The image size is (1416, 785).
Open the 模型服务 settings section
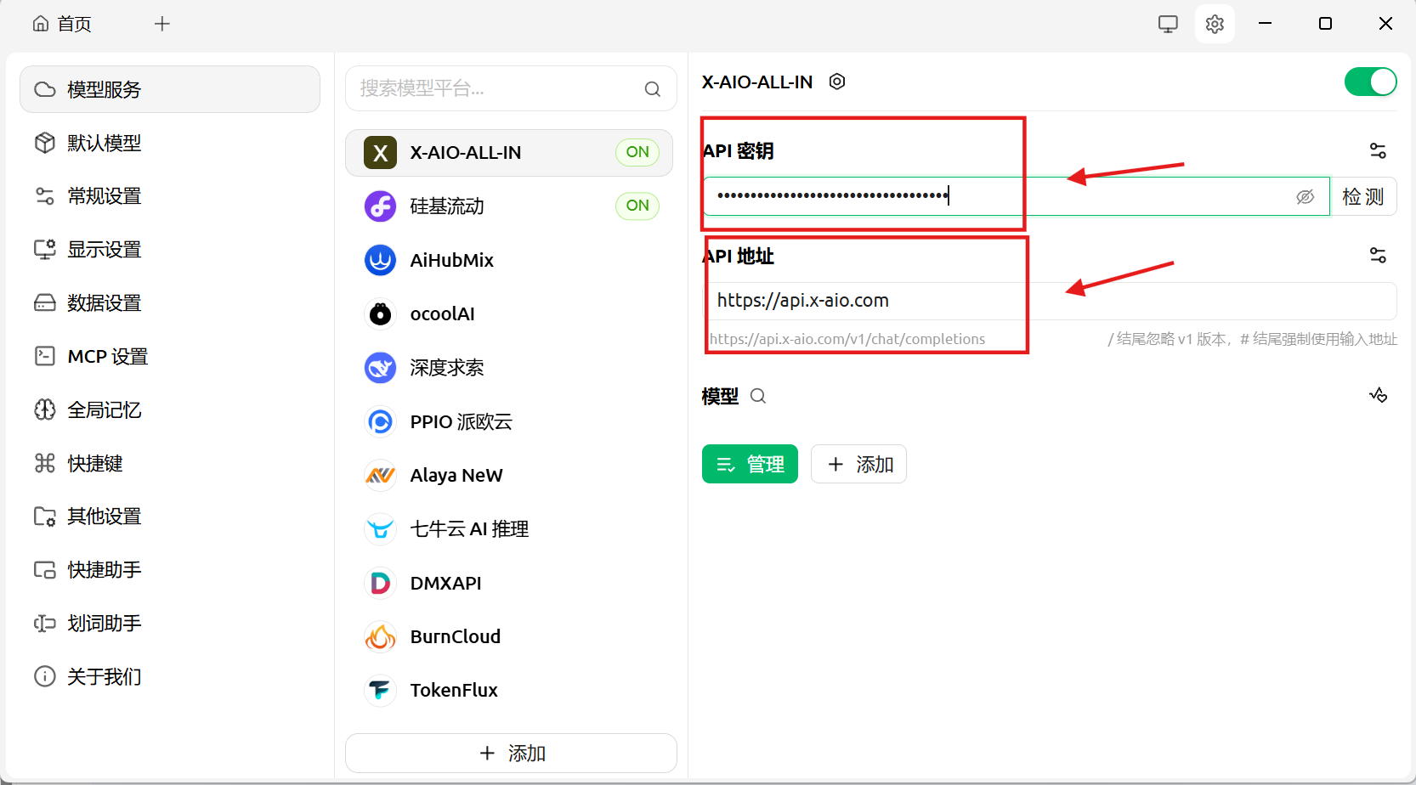click(x=170, y=89)
